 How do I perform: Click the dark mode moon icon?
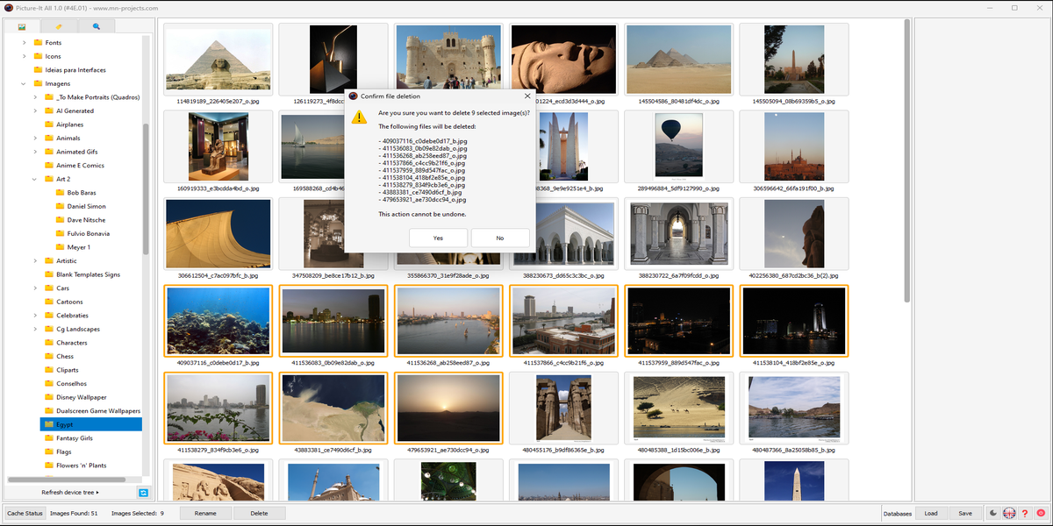click(992, 513)
